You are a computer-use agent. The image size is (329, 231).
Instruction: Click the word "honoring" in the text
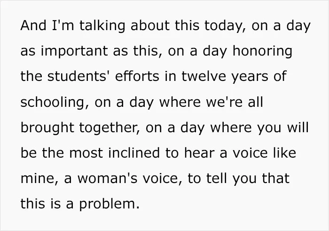tap(262, 51)
